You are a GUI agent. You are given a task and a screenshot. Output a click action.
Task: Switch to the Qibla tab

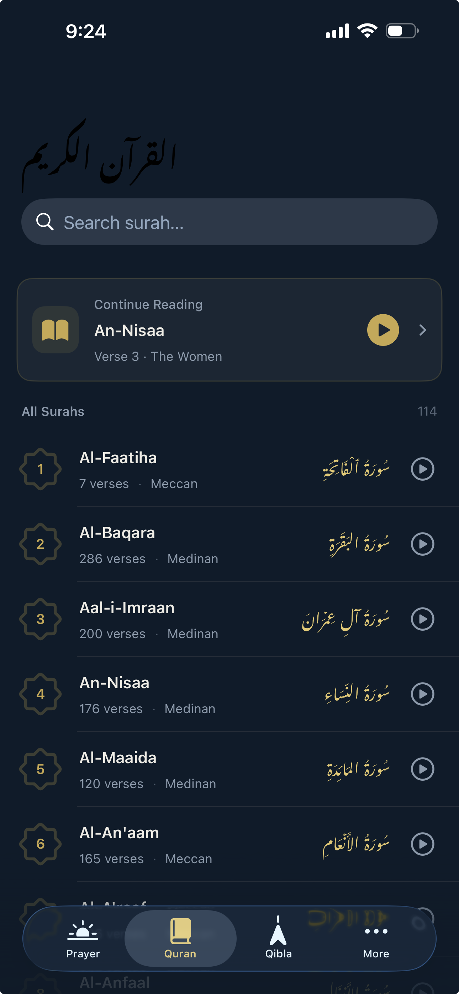(x=278, y=938)
